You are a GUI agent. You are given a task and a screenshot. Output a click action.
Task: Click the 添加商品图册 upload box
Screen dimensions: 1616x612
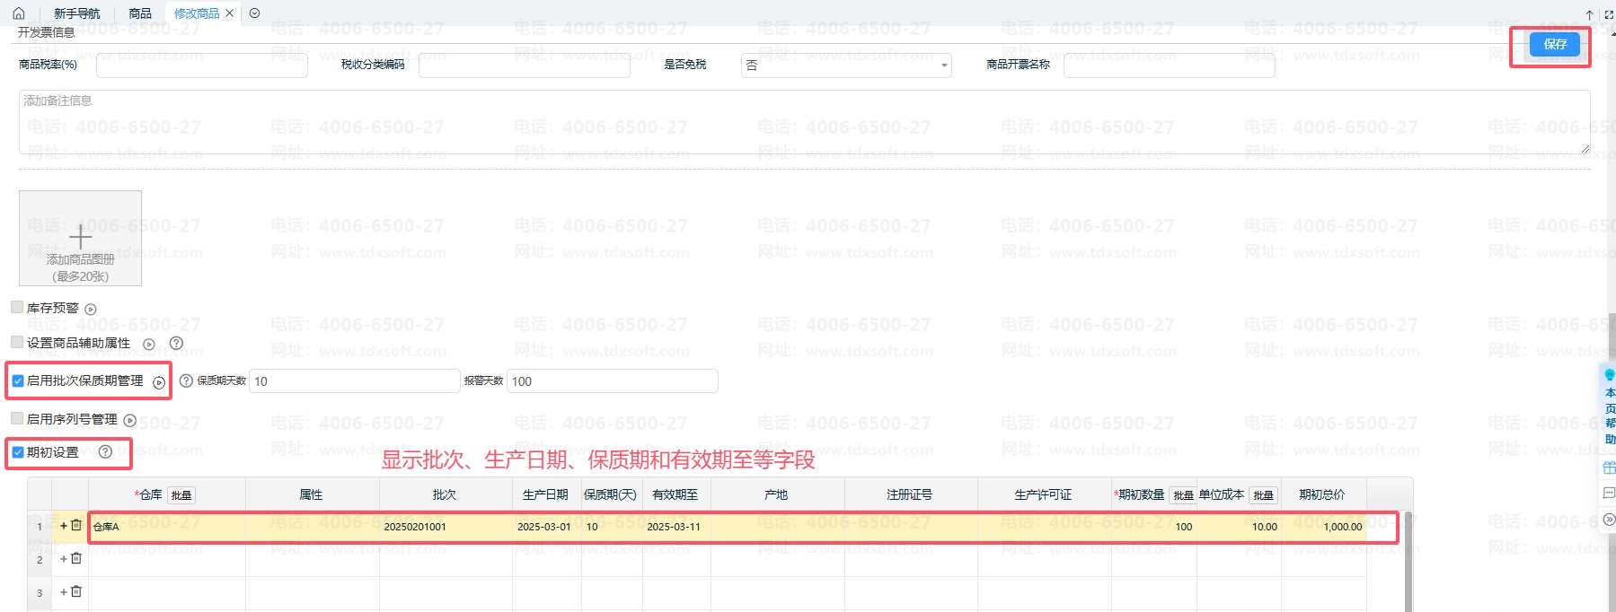pos(81,239)
